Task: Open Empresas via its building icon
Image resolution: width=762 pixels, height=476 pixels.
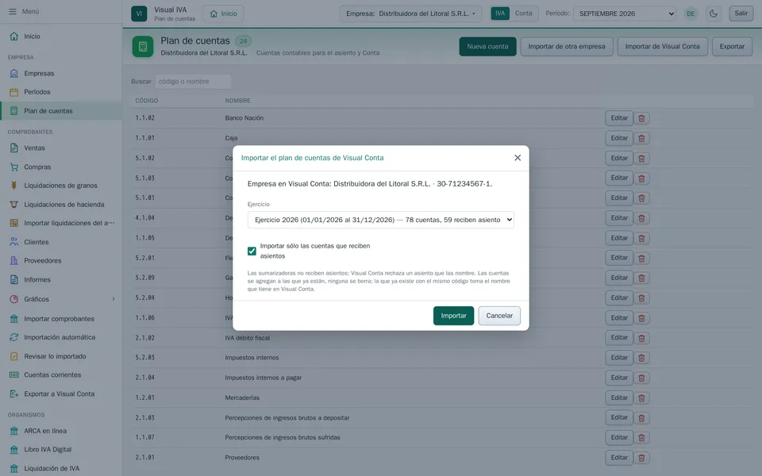Action: point(14,73)
